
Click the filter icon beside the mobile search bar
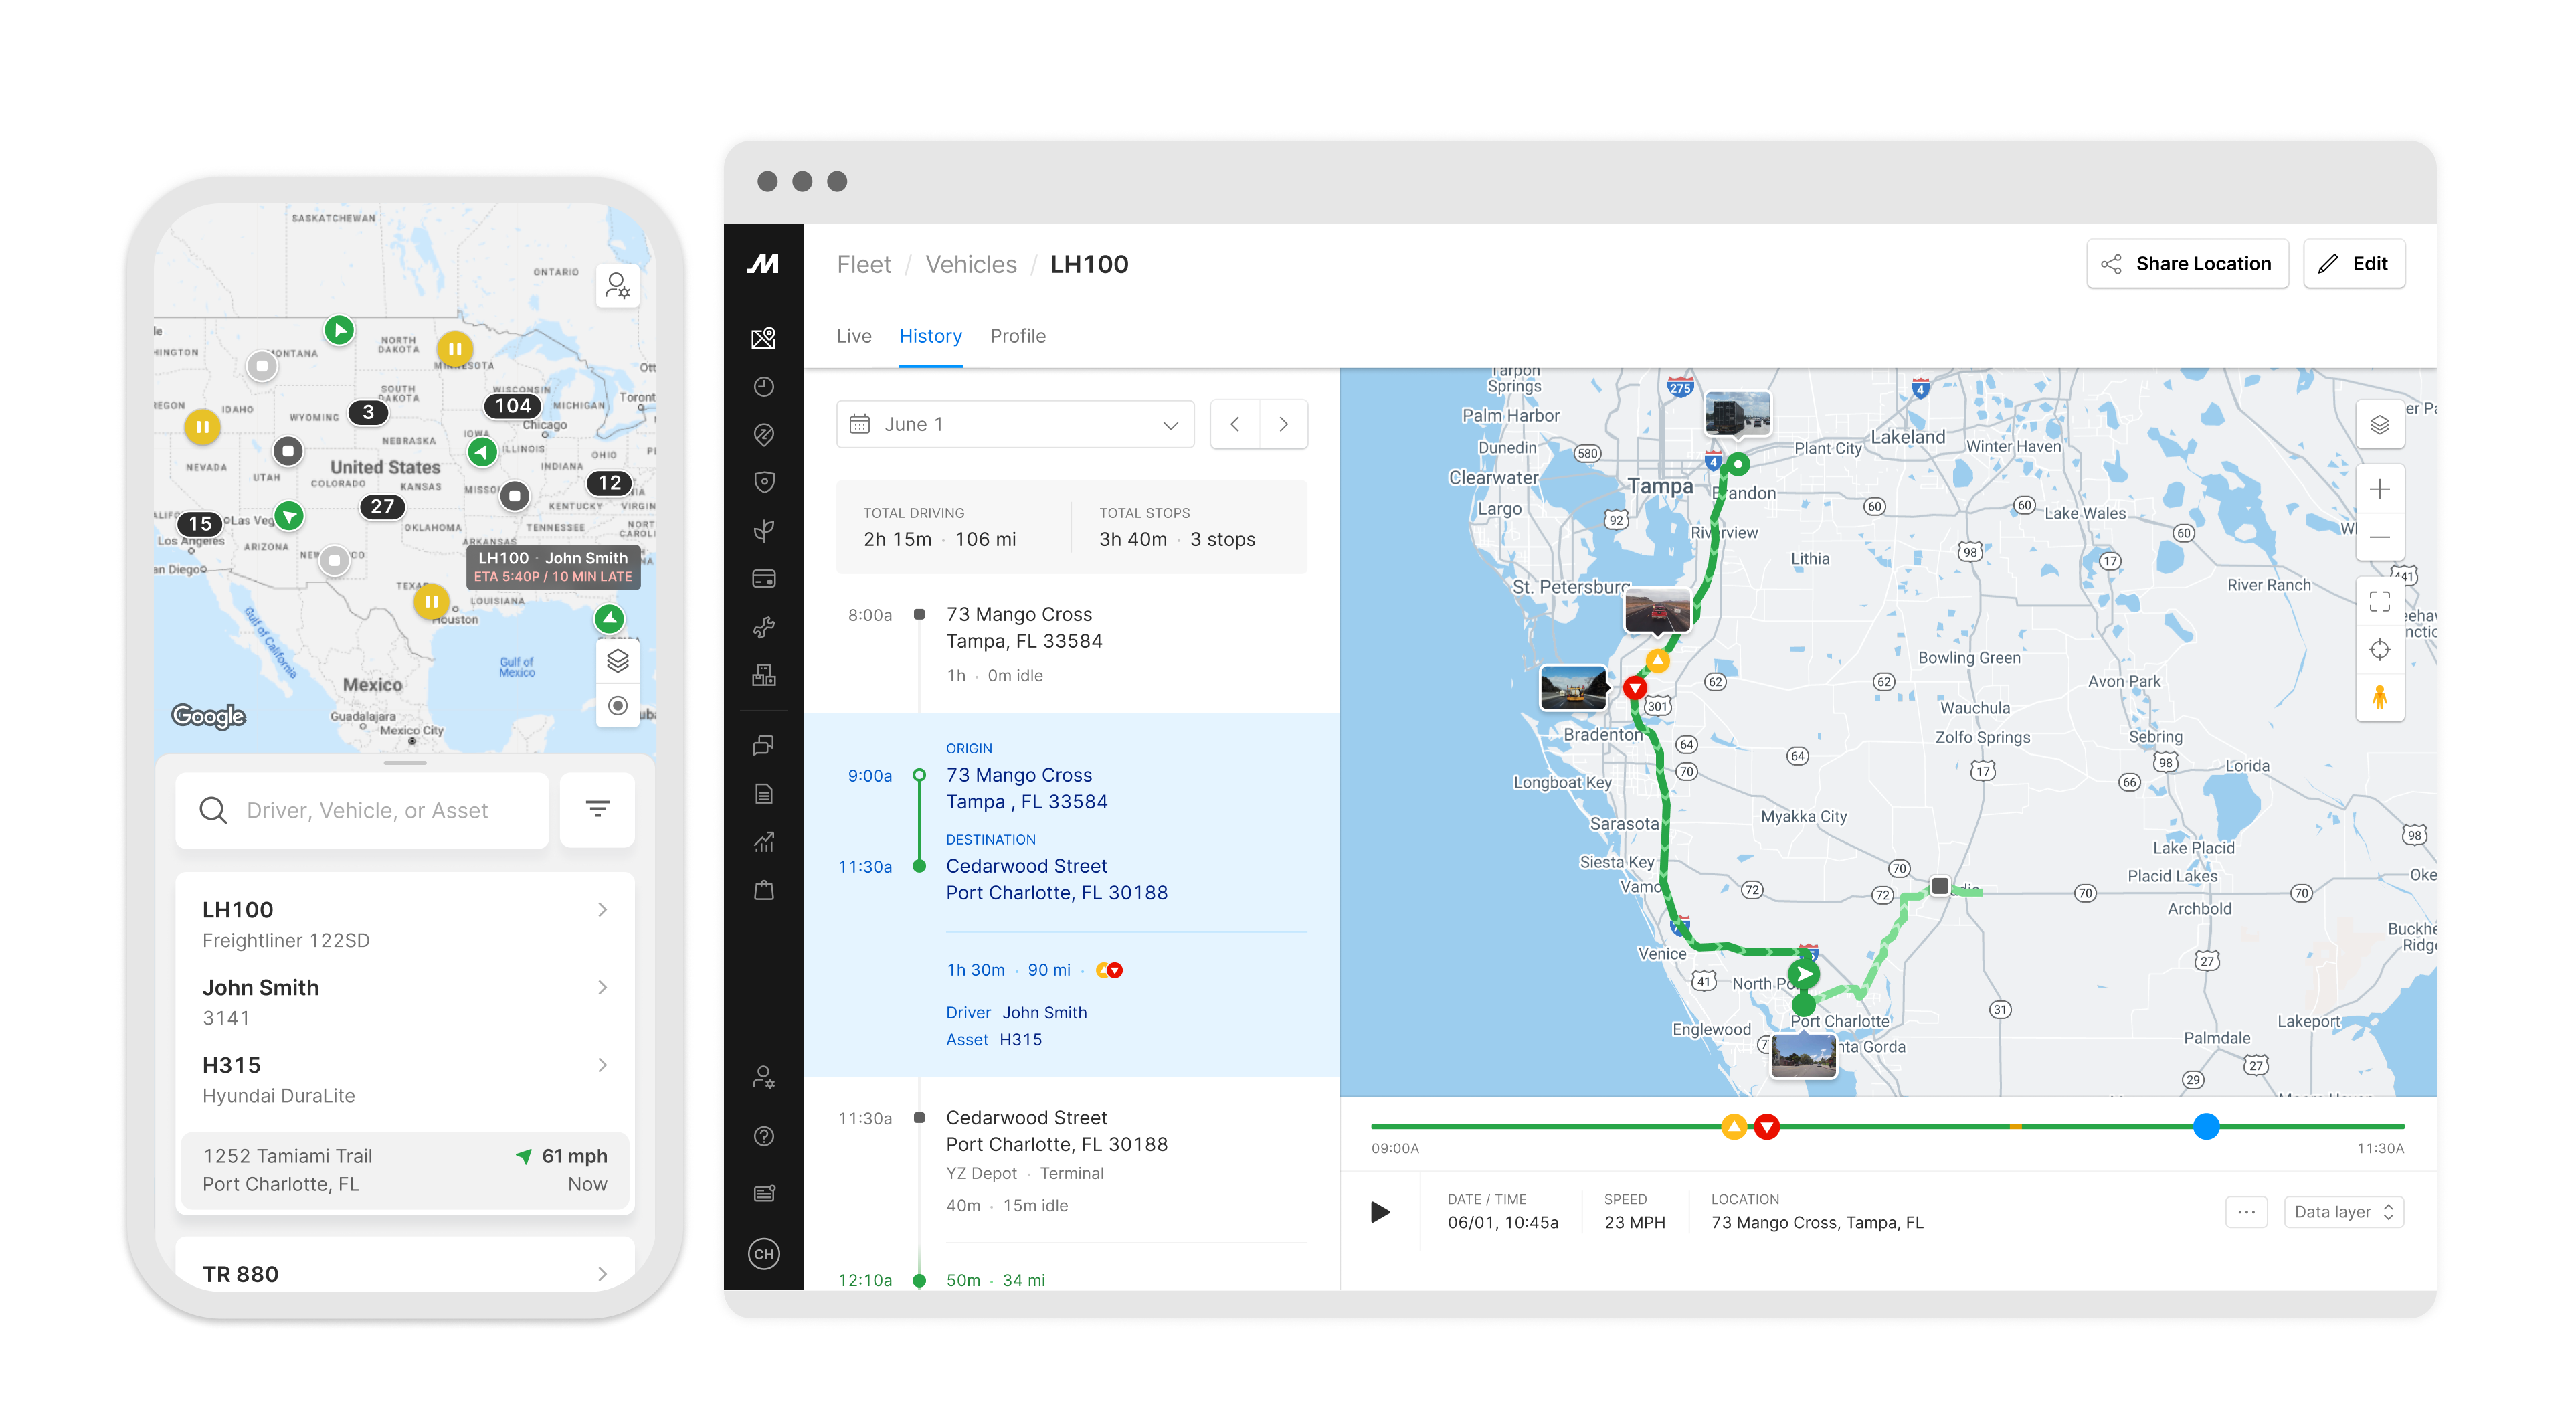(x=597, y=809)
